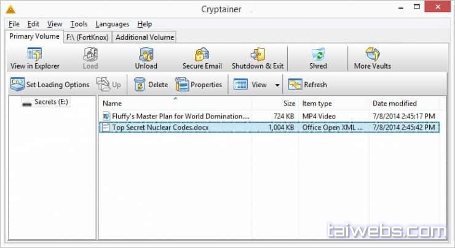Expand the View dropdown arrow
Screen dimensions: 455x248
[277, 85]
